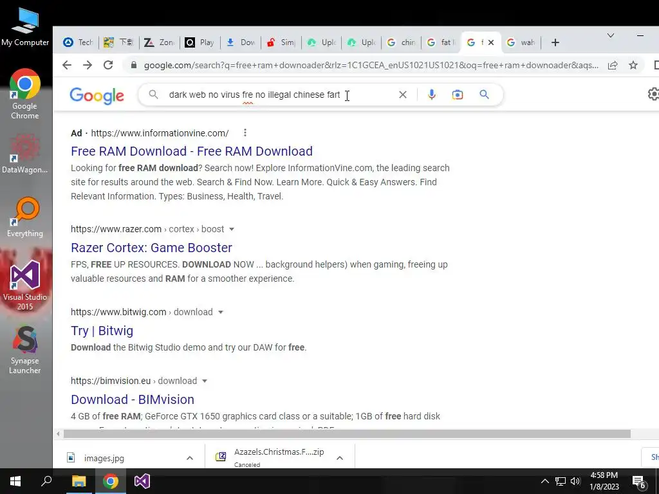
Task: Open Google settings gear
Action: tap(653, 94)
